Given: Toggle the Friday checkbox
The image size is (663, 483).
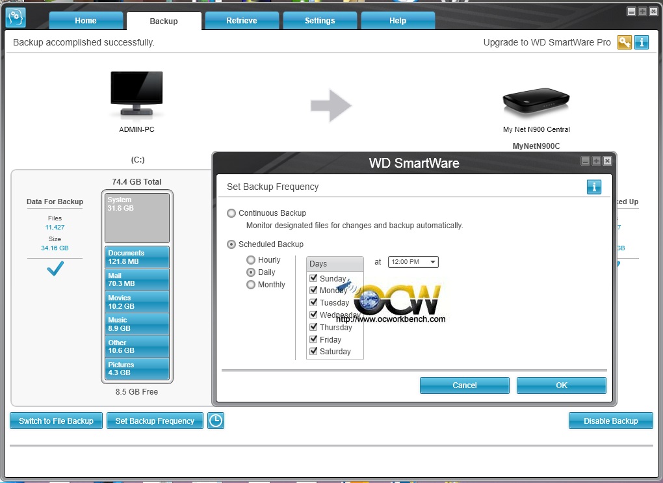Looking at the screenshot, I should point(313,339).
